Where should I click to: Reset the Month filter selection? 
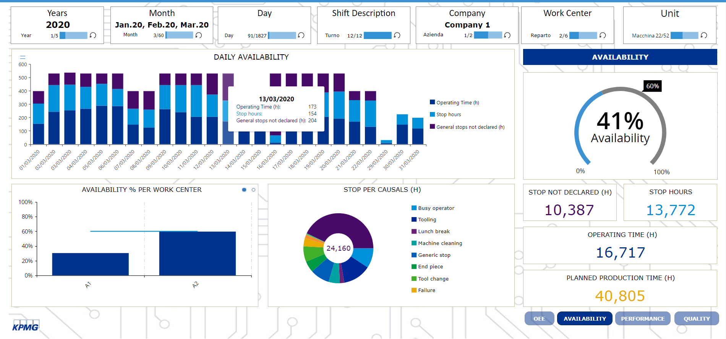[x=199, y=35]
